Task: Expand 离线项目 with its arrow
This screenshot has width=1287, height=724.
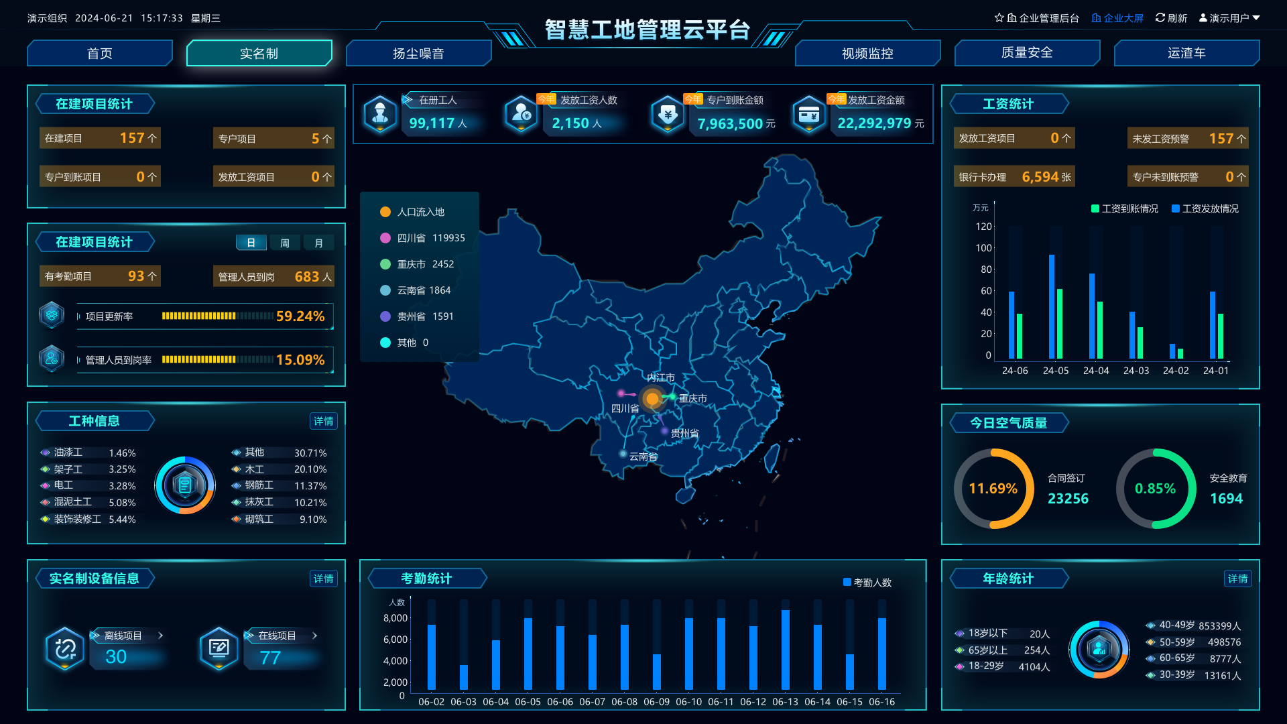Action: (160, 635)
